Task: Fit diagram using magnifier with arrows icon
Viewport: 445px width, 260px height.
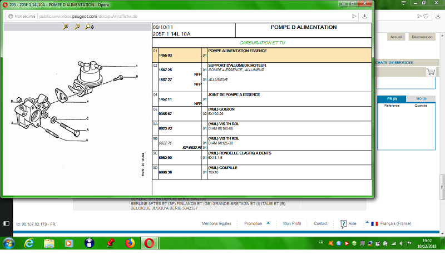Action: [90, 27]
